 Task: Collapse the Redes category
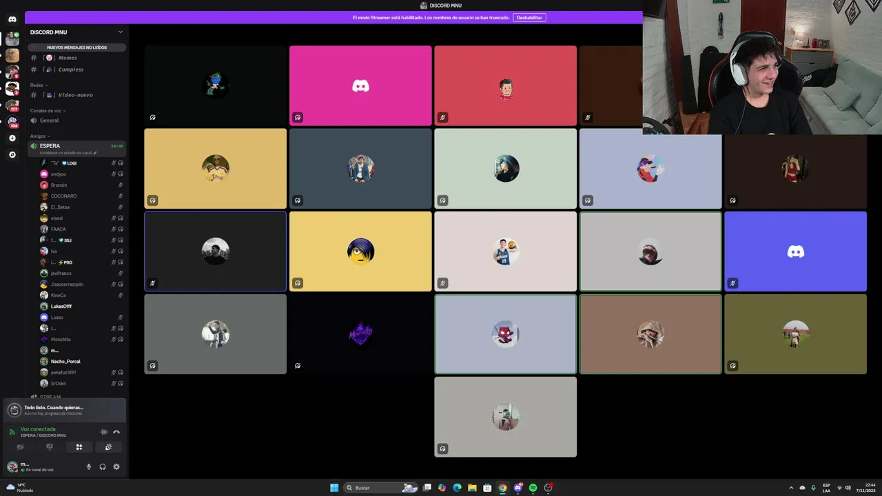39,85
